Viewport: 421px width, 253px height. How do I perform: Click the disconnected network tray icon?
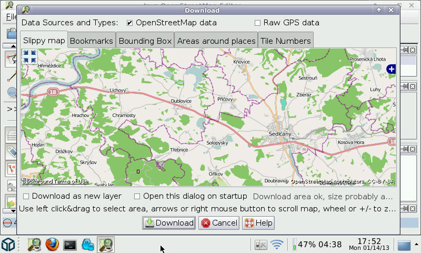260,245
